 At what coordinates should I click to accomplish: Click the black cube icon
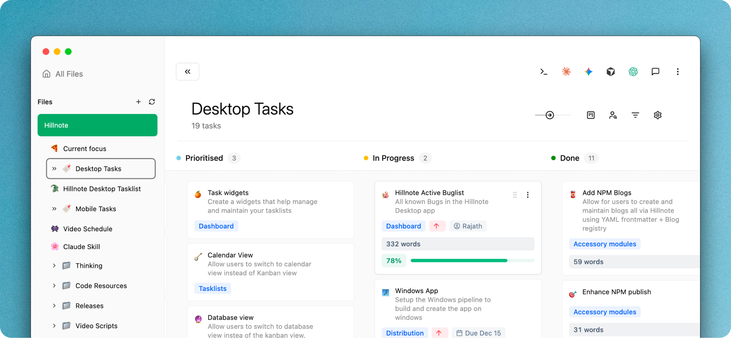pyautogui.click(x=610, y=71)
